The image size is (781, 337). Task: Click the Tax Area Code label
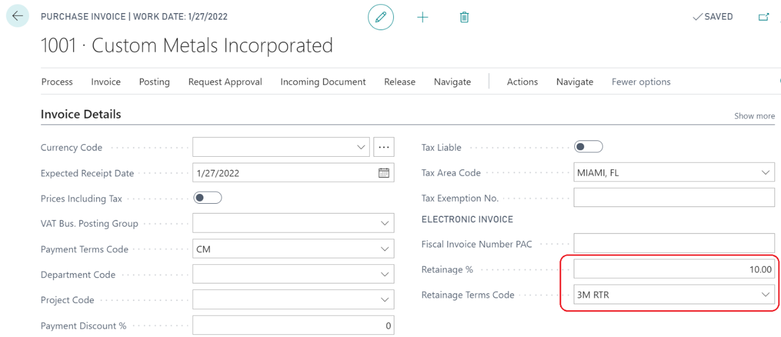click(x=451, y=173)
